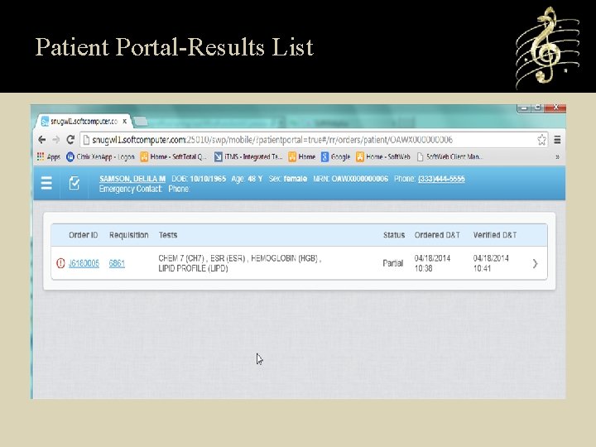This screenshot has width=596, height=447.
Task: Click the Emergency Contact label
Action: pyautogui.click(x=131, y=189)
